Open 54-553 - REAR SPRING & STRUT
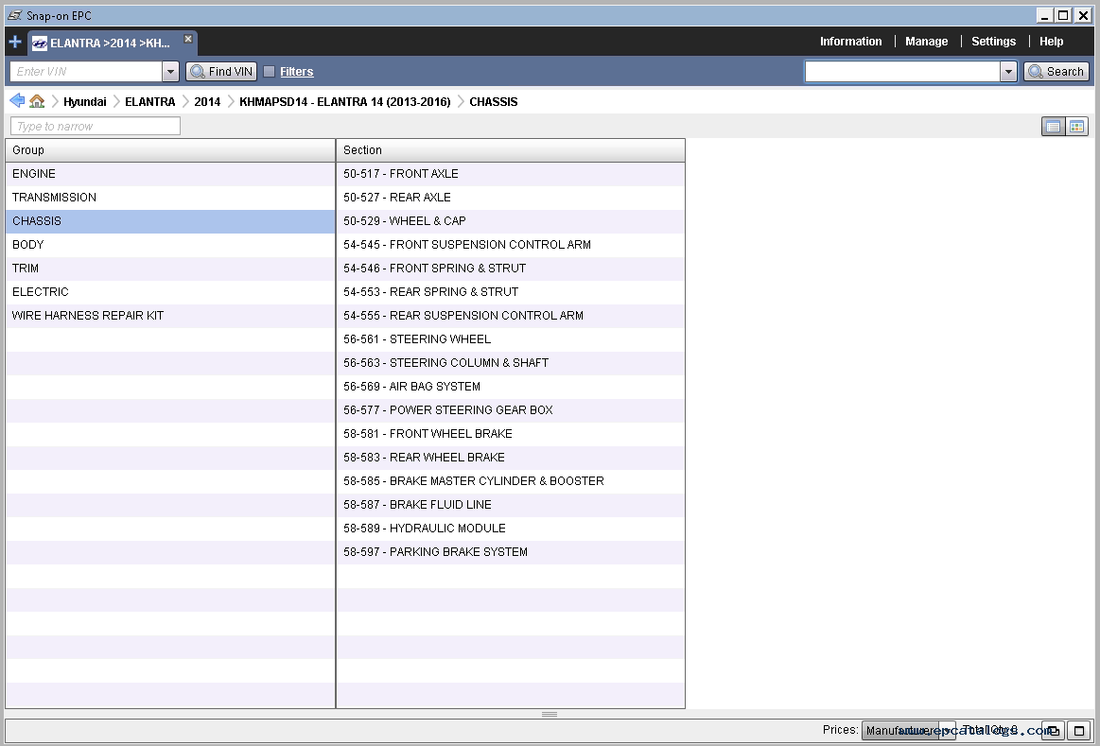 tap(511, 292)
